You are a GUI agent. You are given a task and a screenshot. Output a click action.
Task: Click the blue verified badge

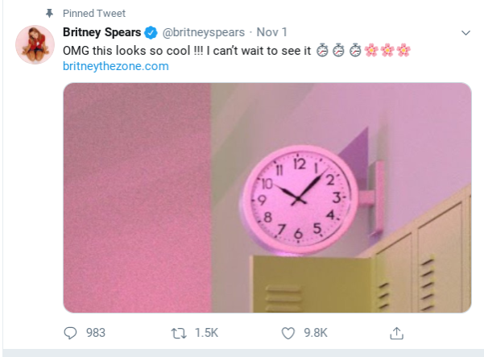coord(151,32)
